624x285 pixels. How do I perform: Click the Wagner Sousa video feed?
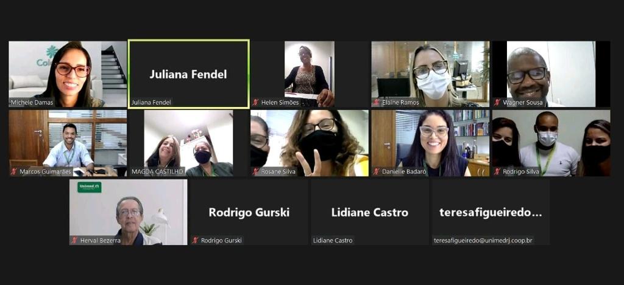tap(551, 74)
